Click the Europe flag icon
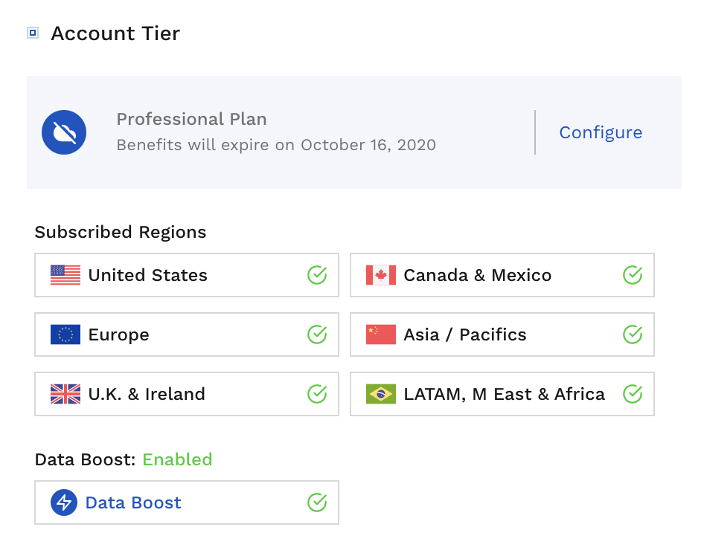Screen dimensions: 701x556 65,334
